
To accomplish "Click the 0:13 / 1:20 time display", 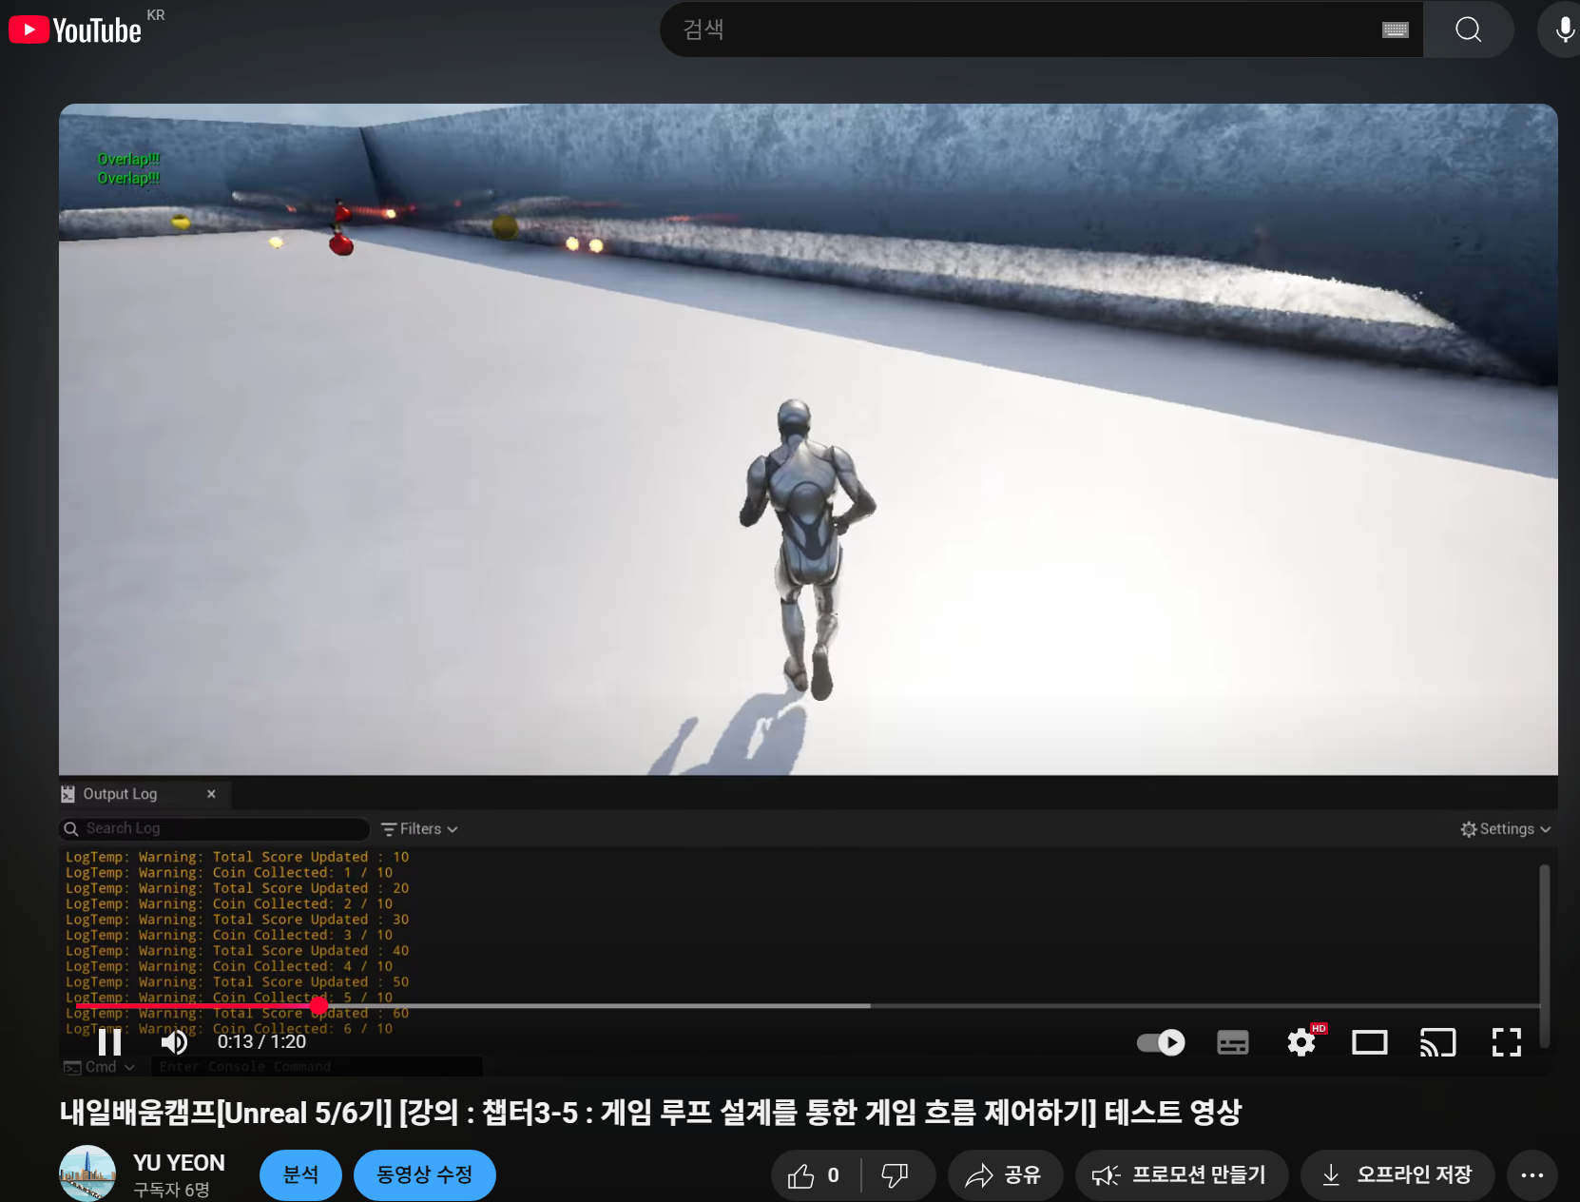I will click(261, 1042).
